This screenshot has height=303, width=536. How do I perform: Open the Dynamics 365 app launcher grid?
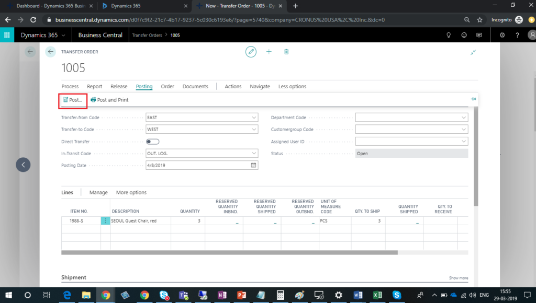[x=7, y=35]
